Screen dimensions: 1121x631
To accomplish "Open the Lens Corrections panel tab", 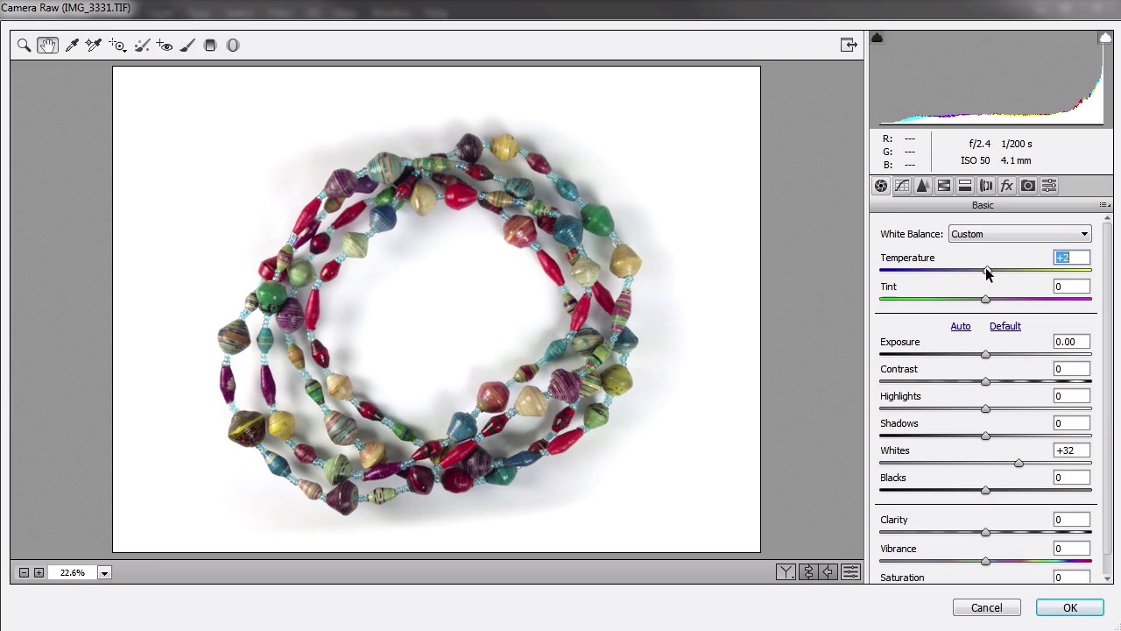I will click(x=986, y=186).
